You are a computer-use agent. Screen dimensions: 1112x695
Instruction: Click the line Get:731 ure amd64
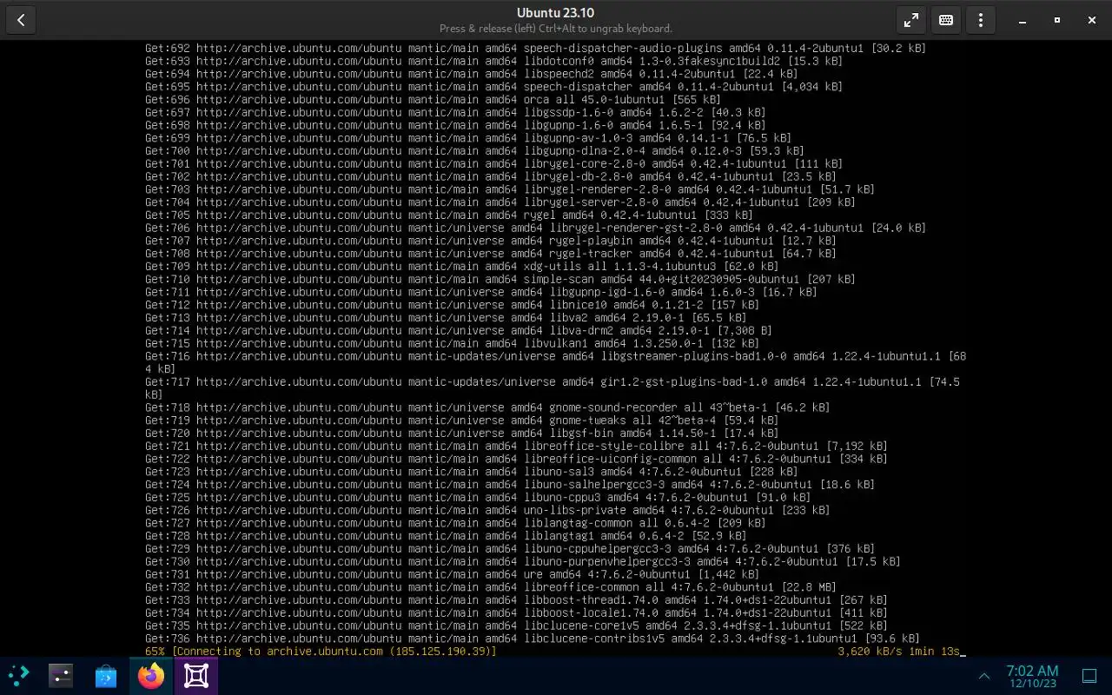pyautogui.click(x=452, y=574)
